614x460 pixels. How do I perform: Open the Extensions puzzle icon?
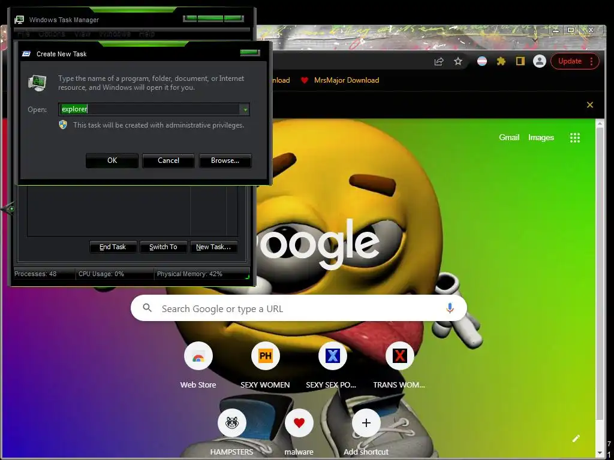tap(501, 61)
